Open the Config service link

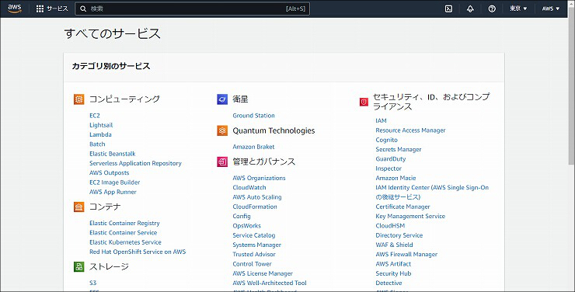242,216
